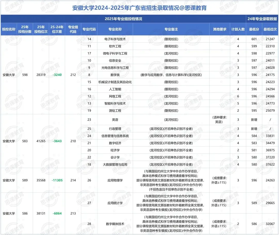Click the lowest rank value 33831
The width and height of the screenshot is (279, 235).
pos(270,136)
